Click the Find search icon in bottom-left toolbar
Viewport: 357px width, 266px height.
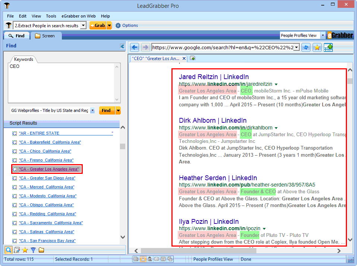(x=9, y=250)
